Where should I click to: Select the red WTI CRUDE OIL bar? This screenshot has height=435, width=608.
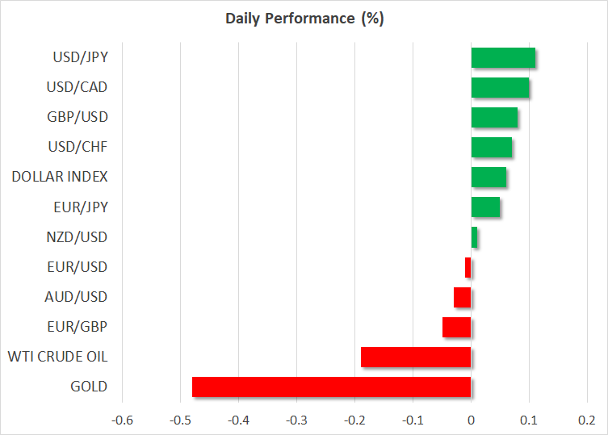[x=416, y=357]
